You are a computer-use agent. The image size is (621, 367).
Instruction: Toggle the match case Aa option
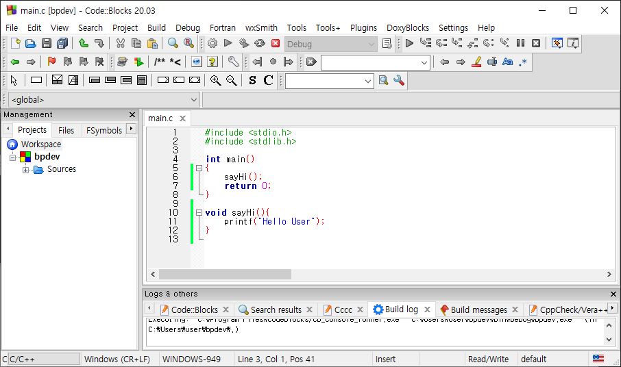507,62
